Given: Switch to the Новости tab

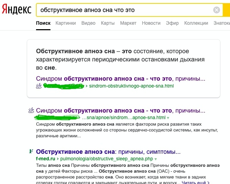Looking at the screenshot, I should 151,23.
